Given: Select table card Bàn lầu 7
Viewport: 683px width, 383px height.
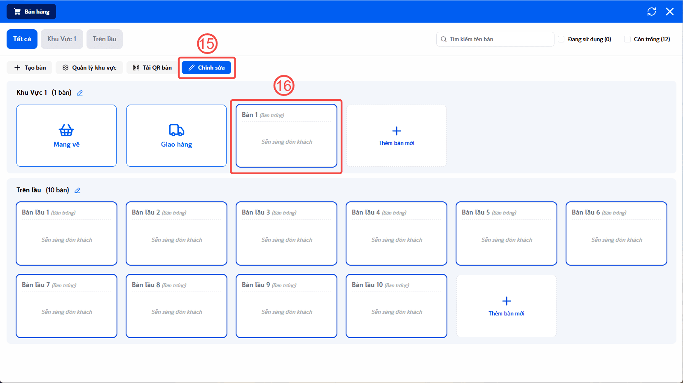Looking at the screenshot, I should [66, 306].
